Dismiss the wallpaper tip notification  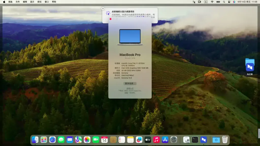(x=103, y=8)
